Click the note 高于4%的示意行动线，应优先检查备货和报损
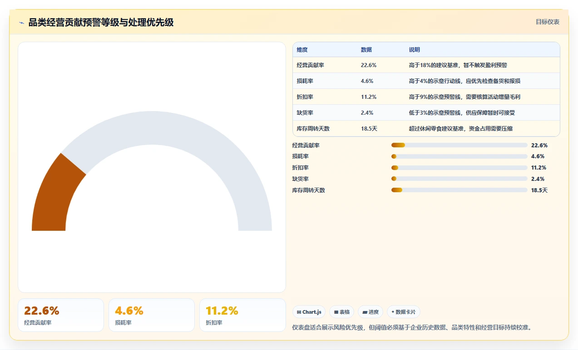 click(x=464, y=81)
